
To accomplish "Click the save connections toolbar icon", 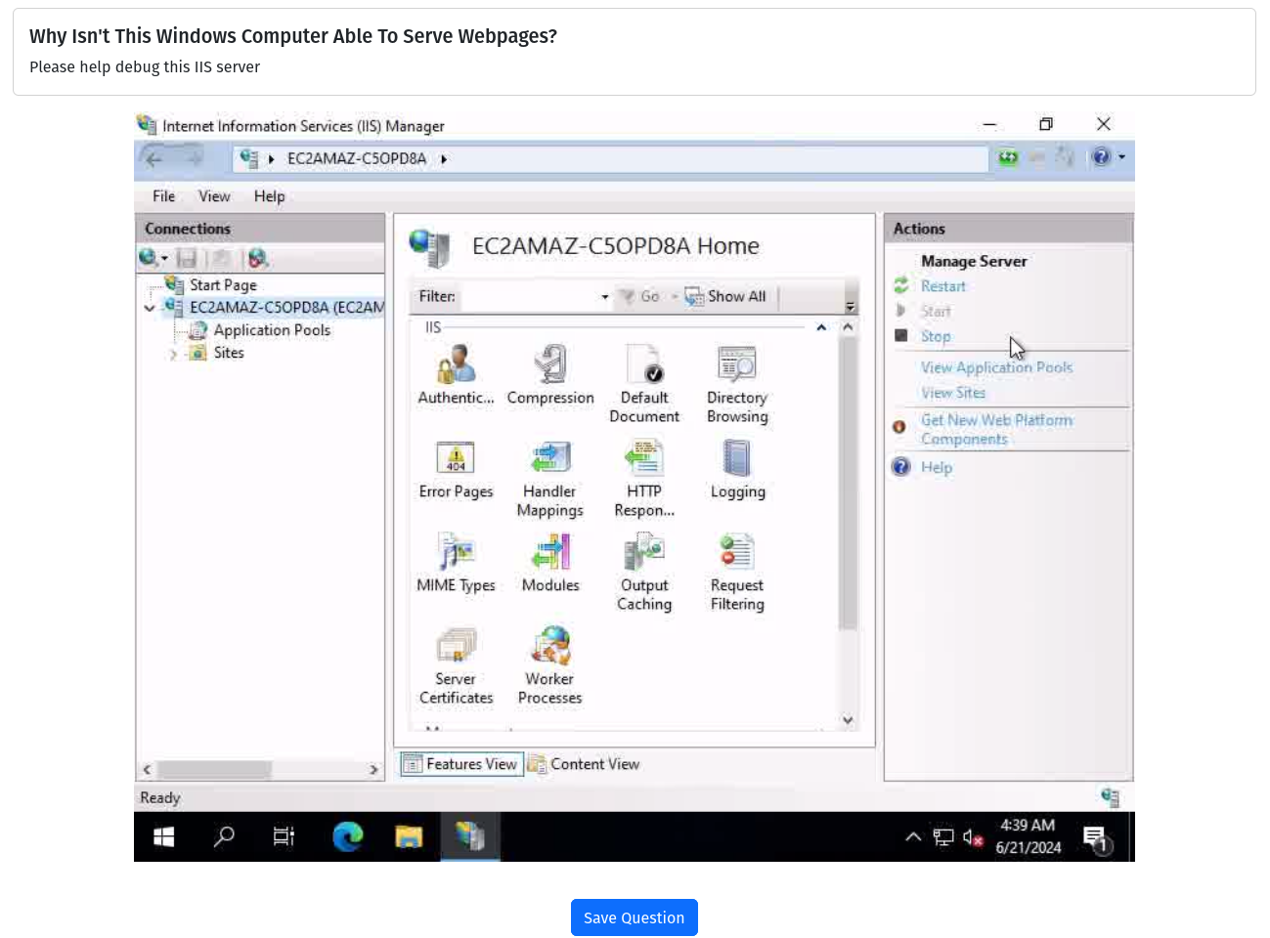I will 187,258.
